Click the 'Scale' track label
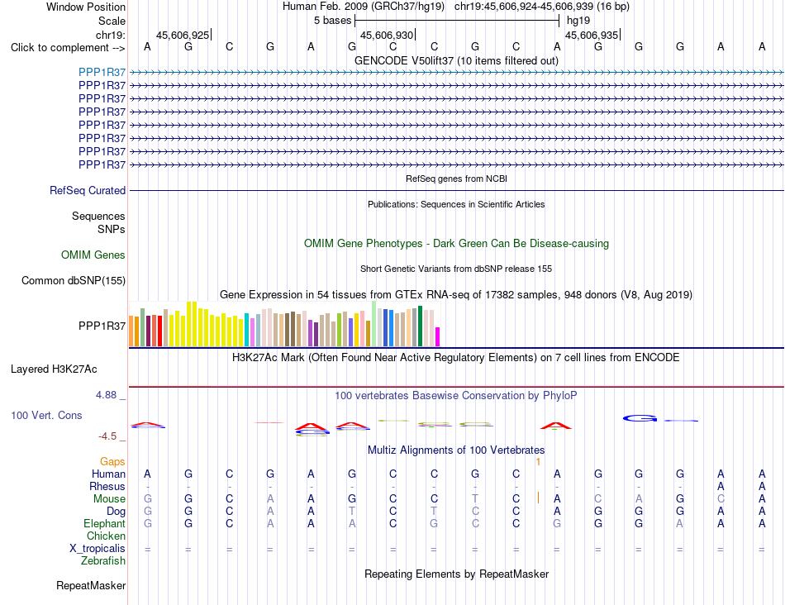The image size is (785, 605). click(112, 21)
